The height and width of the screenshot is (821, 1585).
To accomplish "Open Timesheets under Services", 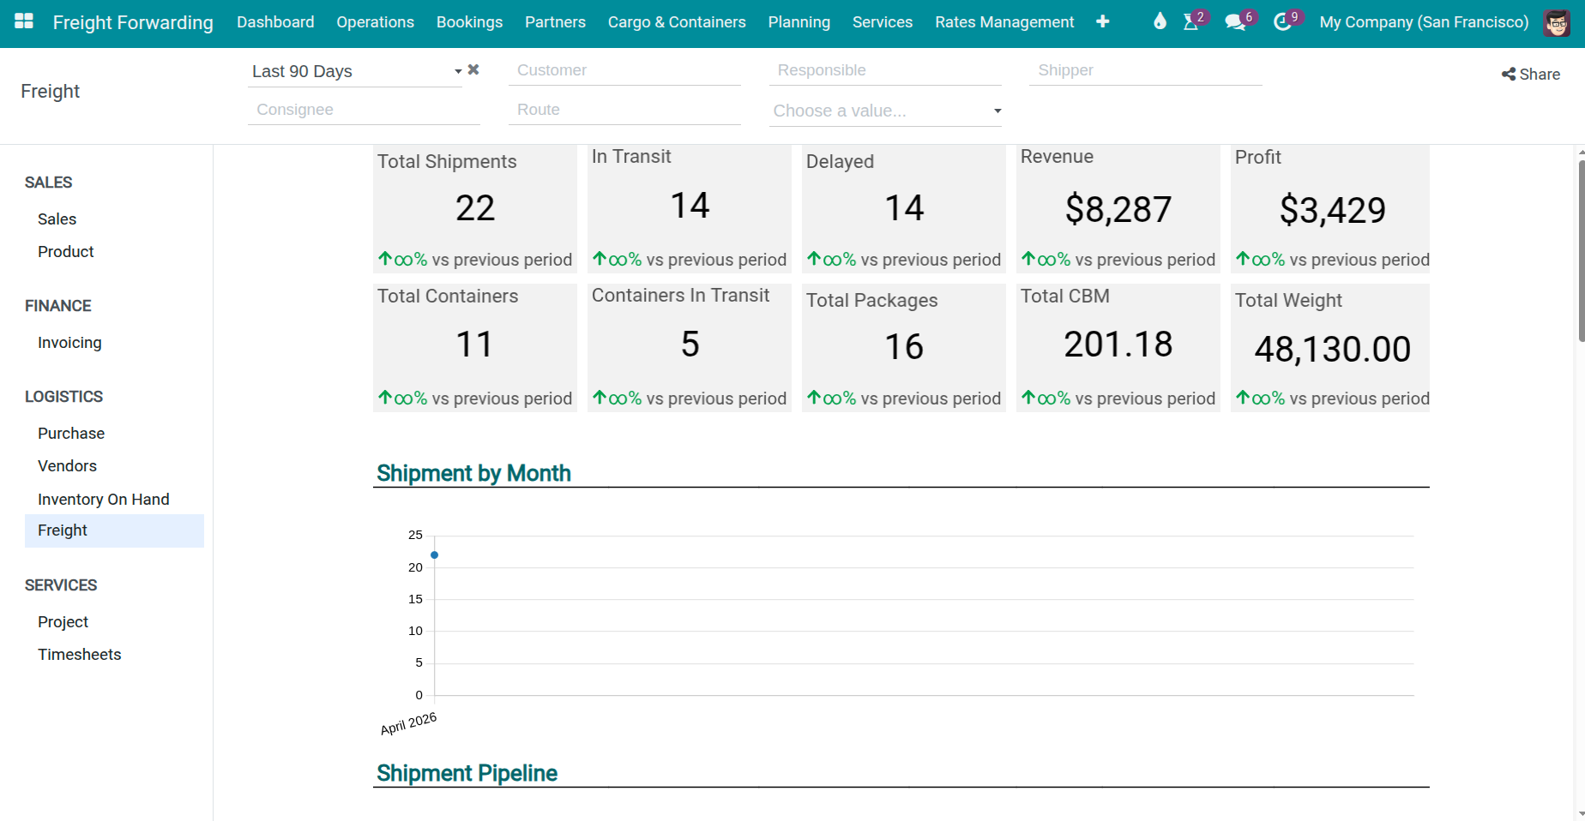I will click(79, 654).
